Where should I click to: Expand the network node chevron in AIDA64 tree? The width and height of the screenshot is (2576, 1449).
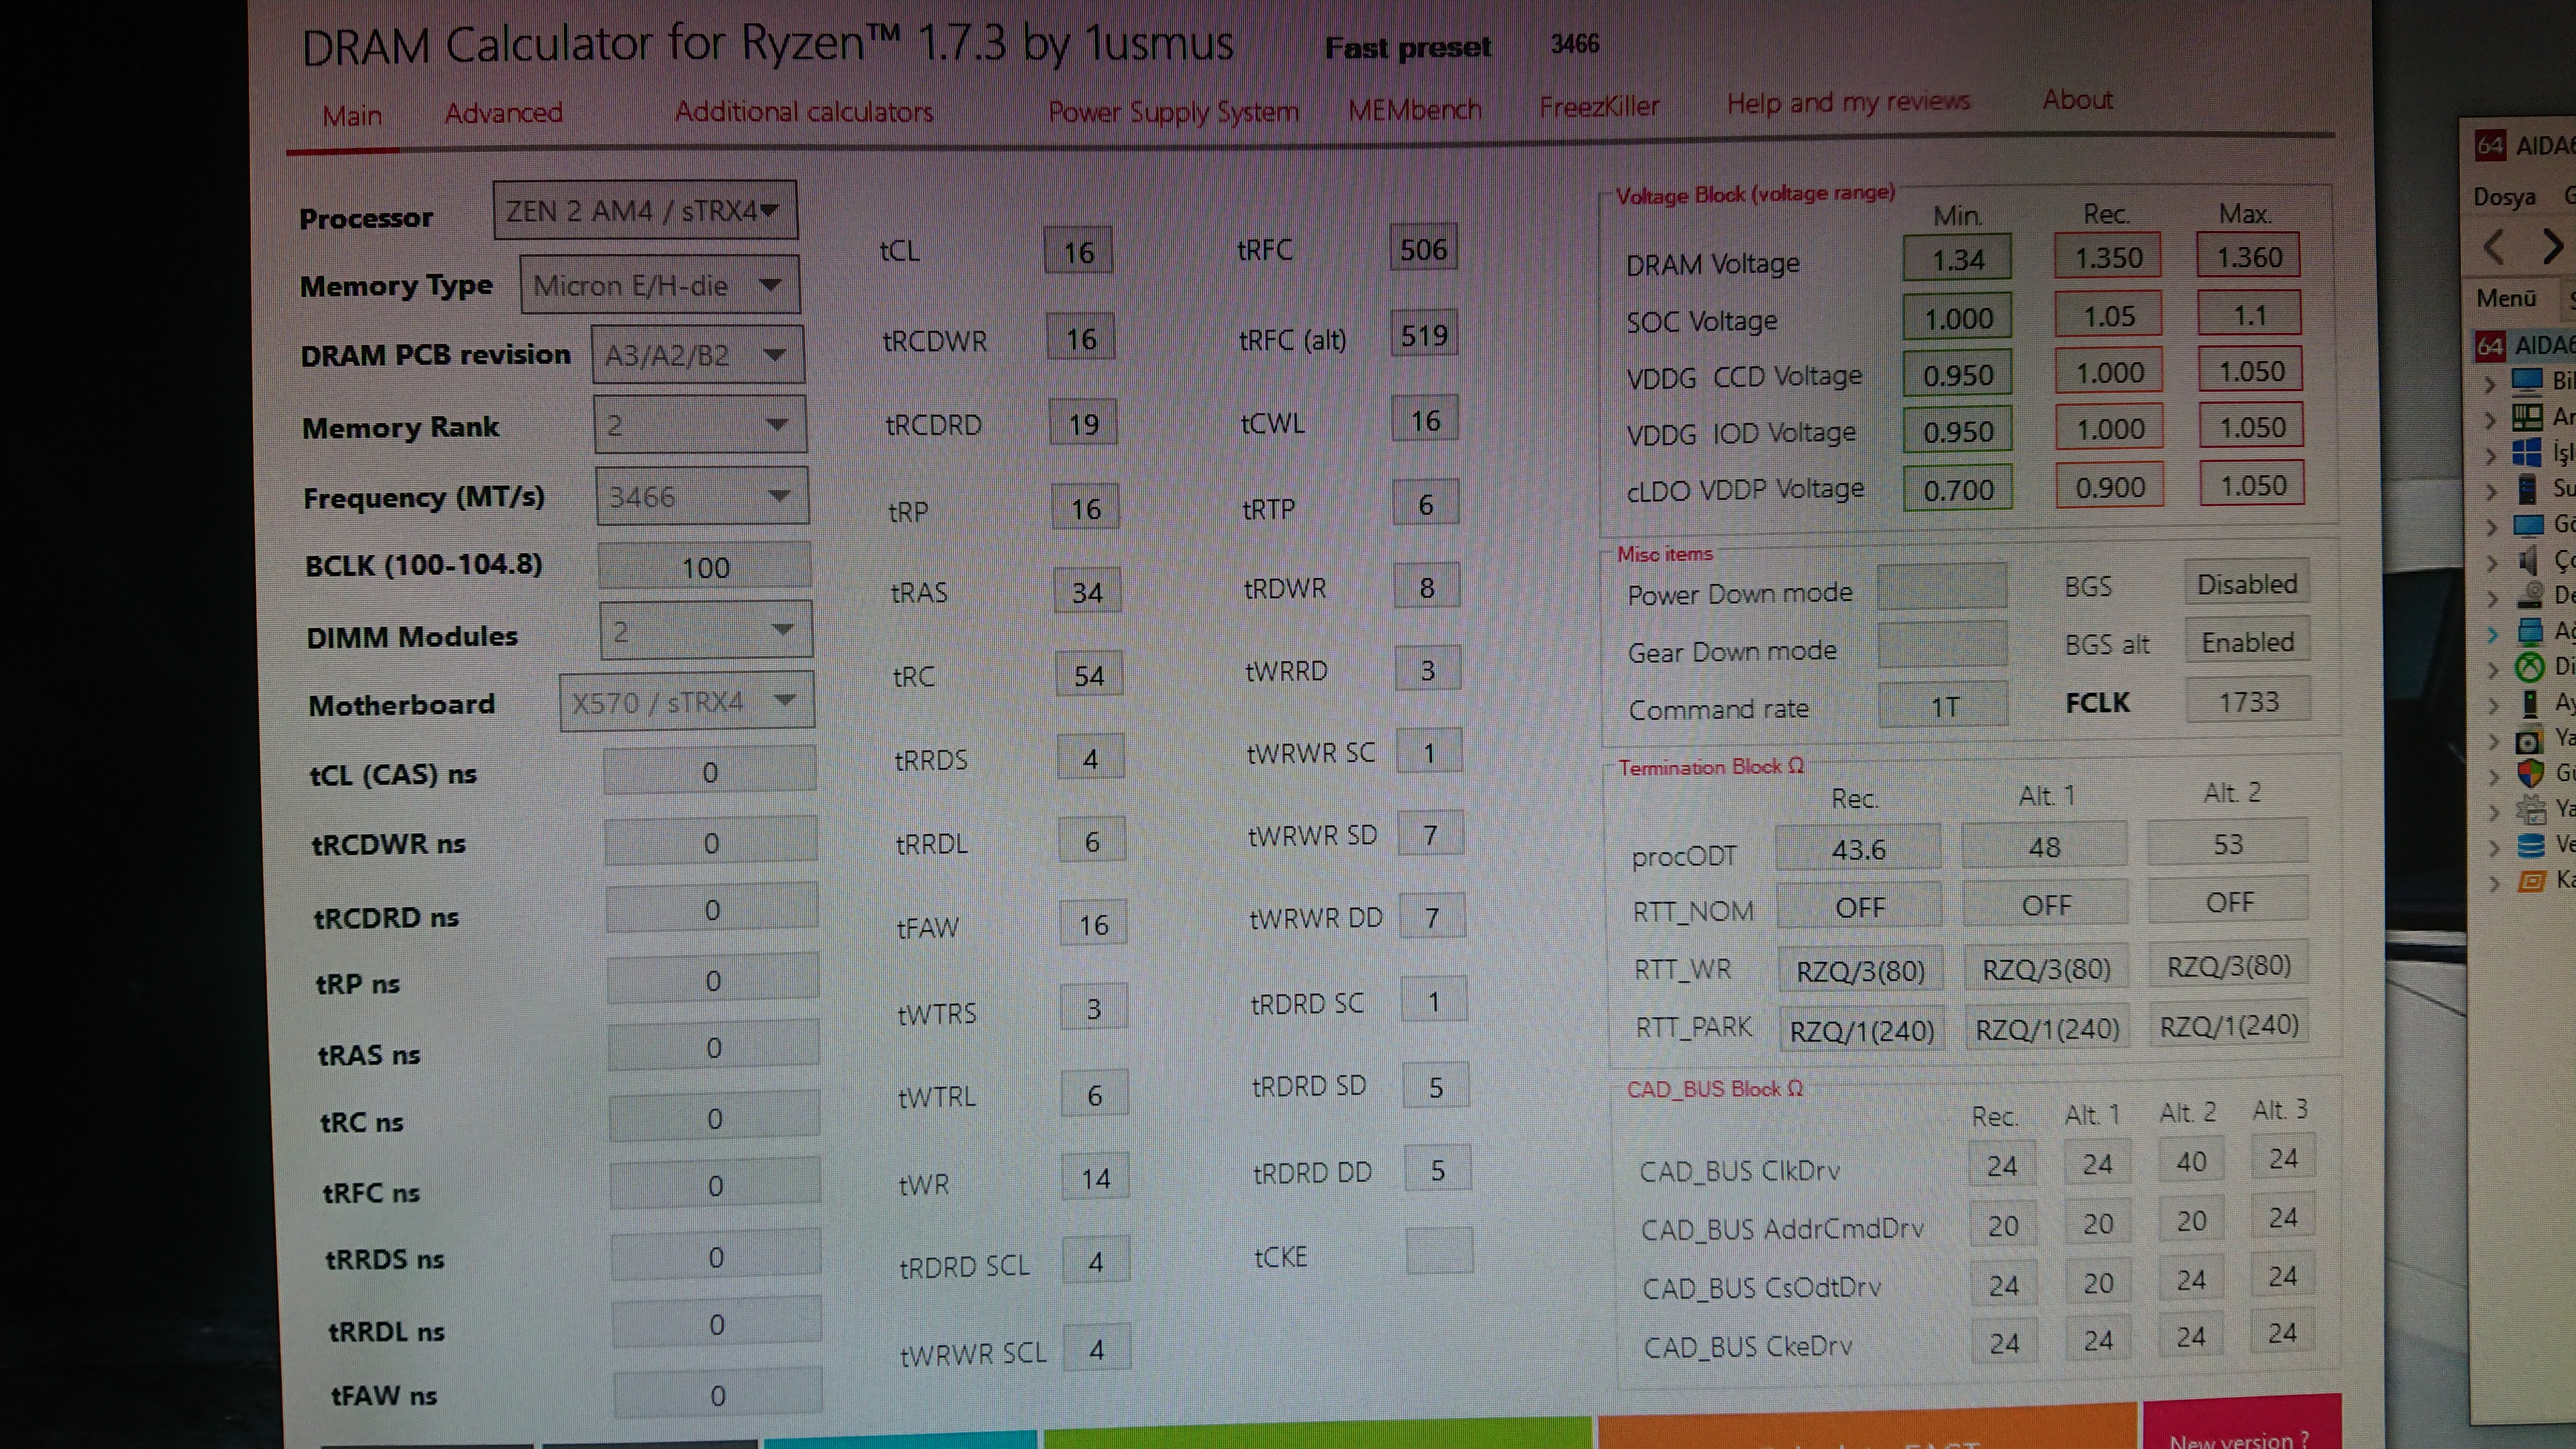(x=2493, y=633)
